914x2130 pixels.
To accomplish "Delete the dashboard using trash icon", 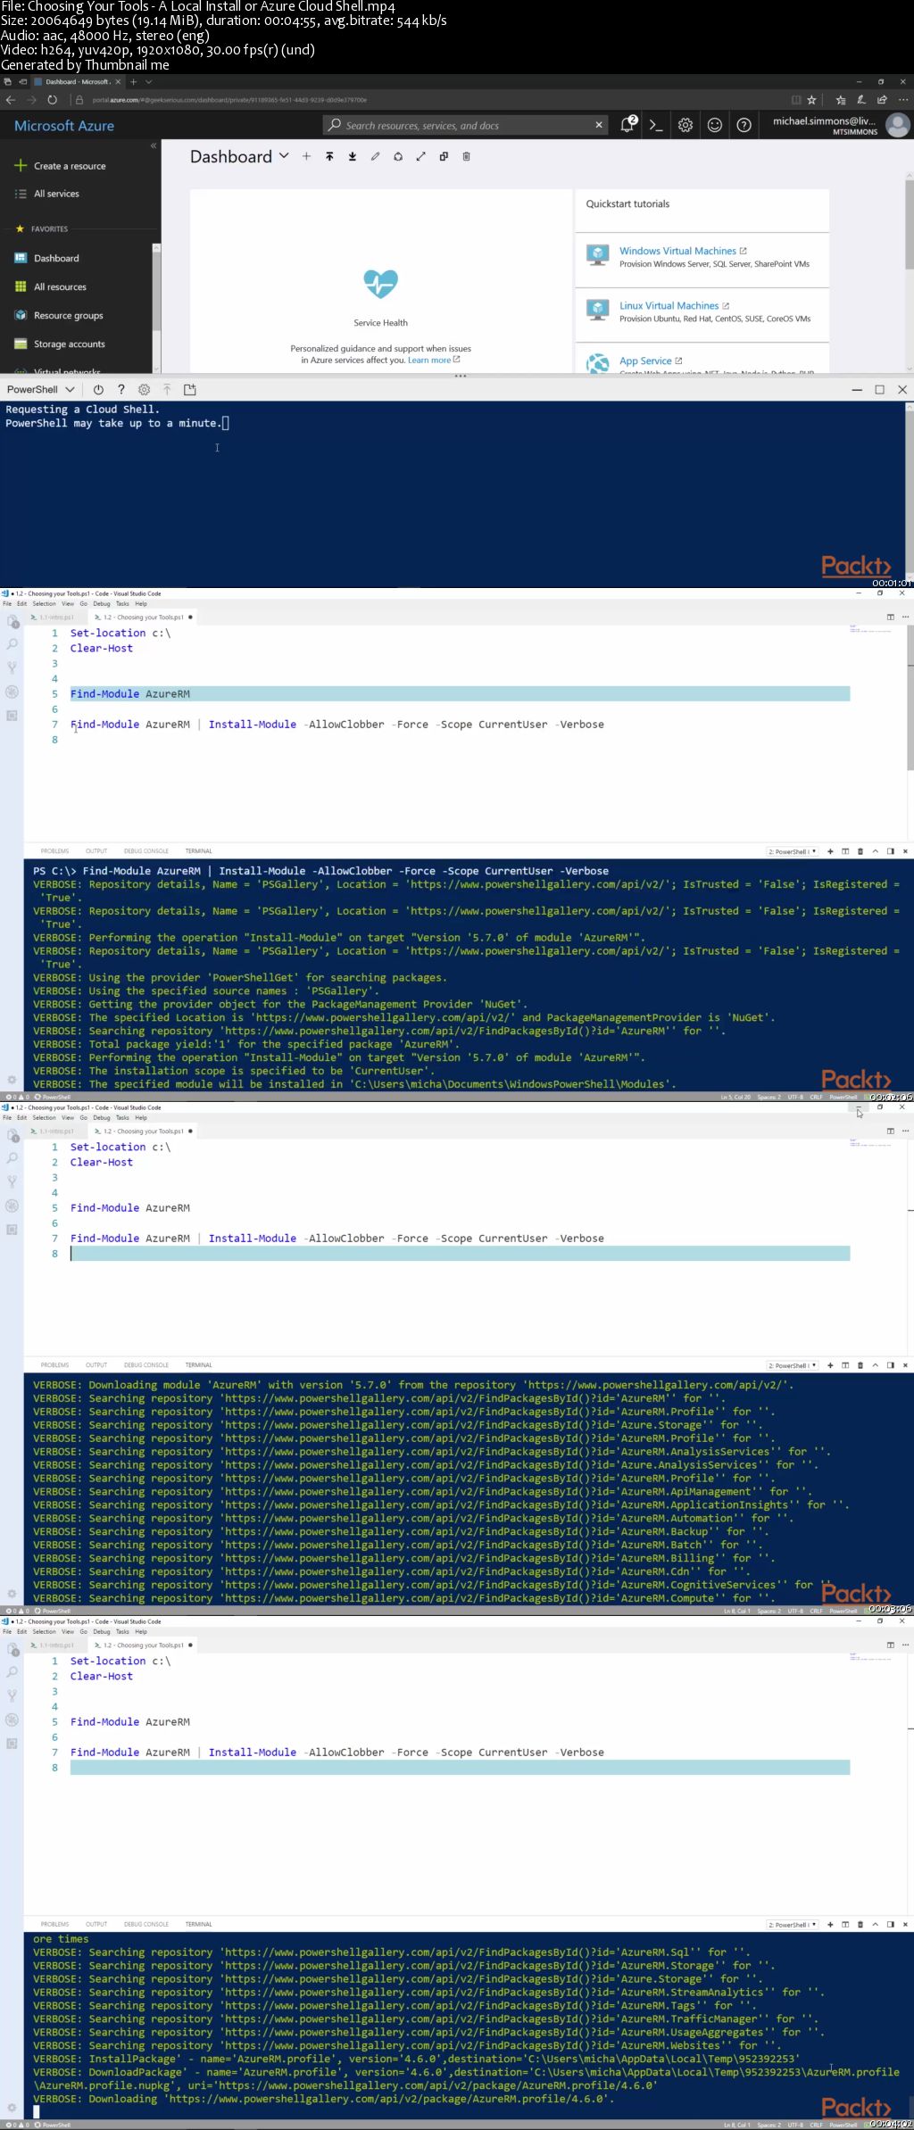I will coord(466,156).
